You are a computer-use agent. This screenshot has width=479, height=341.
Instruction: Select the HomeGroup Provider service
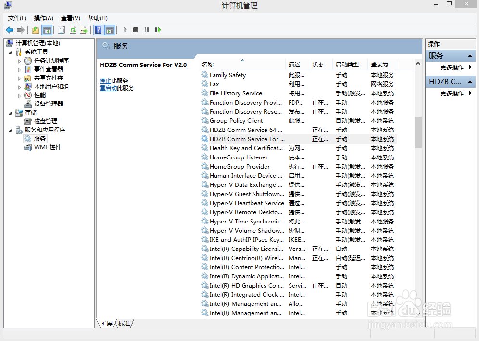pyautogui.click(x=298, y=167)
